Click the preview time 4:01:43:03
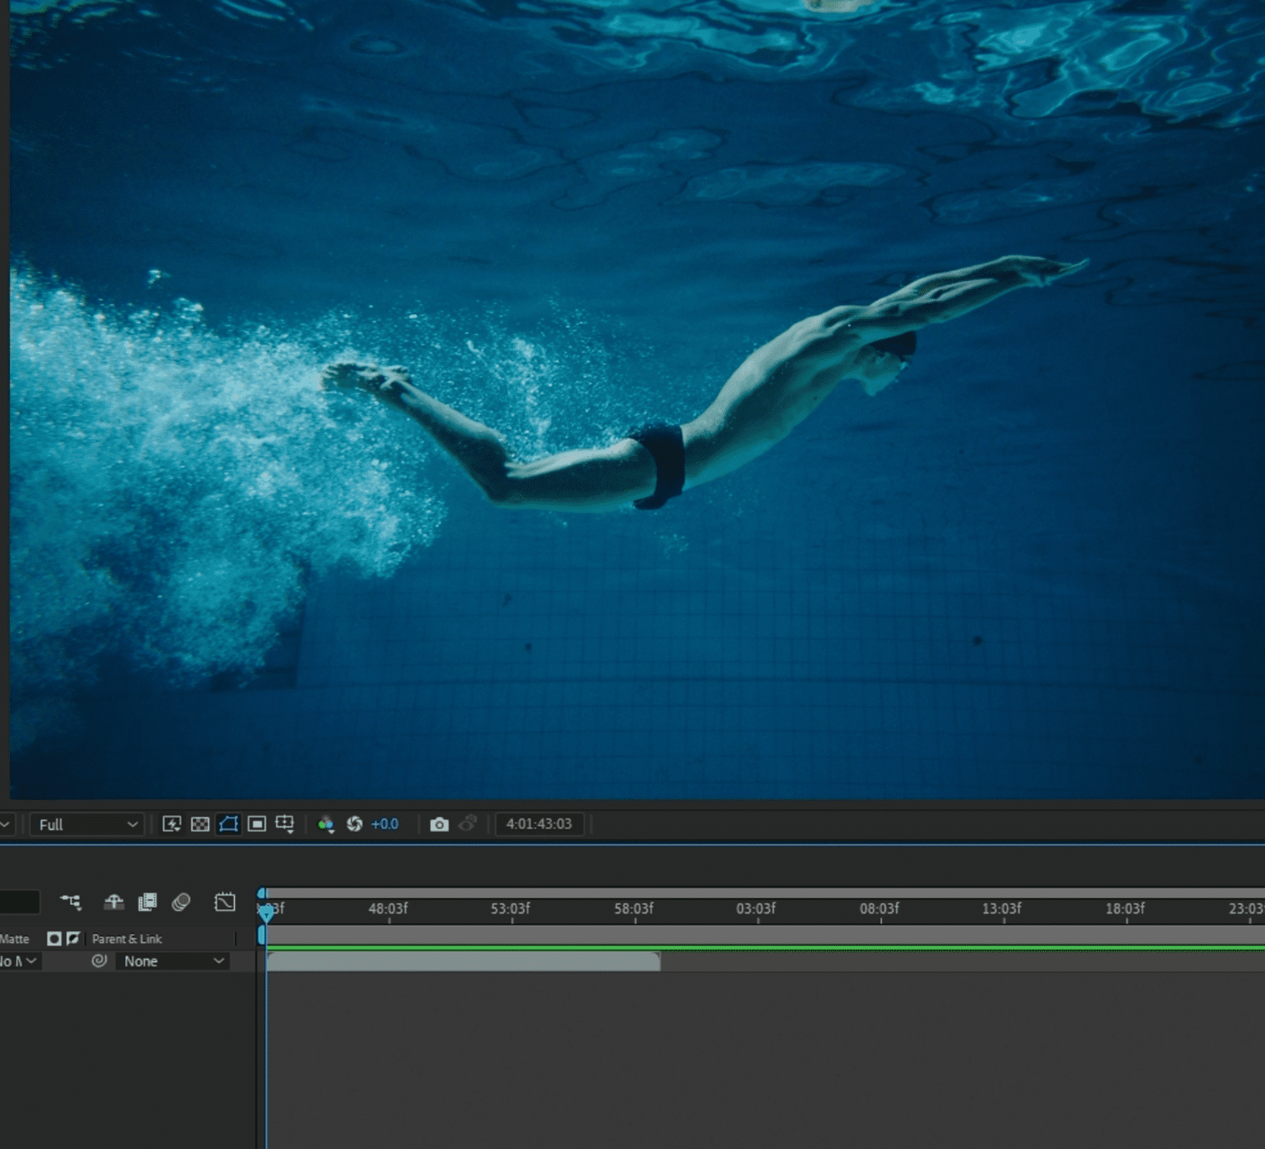This screenshot has height=1149, width=1265. point(538,824)
